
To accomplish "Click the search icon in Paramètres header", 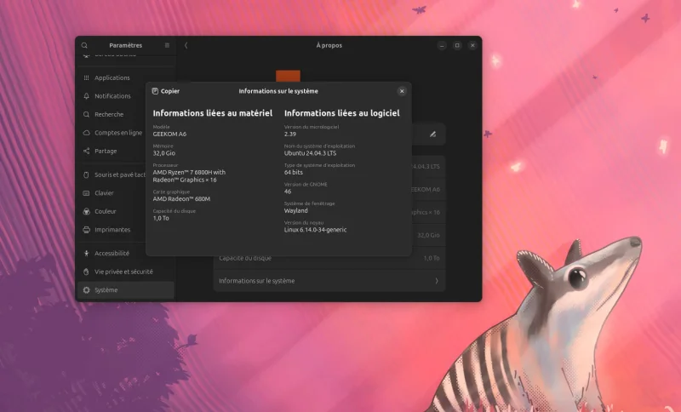I will point(84,45).
